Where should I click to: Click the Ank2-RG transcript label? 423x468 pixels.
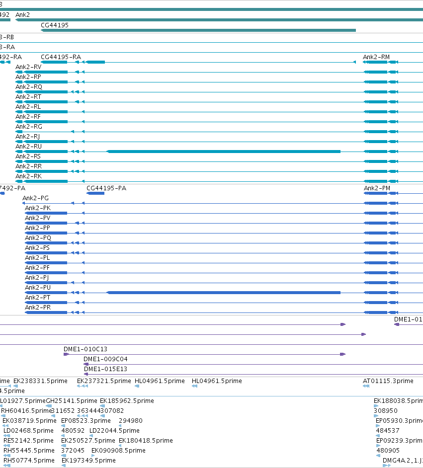click(29, 127)
